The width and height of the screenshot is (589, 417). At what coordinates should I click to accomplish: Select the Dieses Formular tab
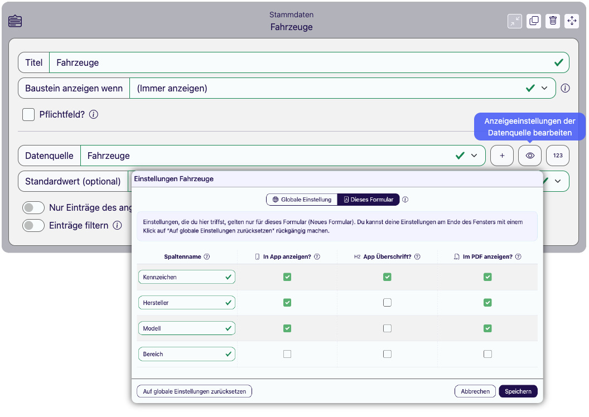pyautogui.click(x=369, y=199)
